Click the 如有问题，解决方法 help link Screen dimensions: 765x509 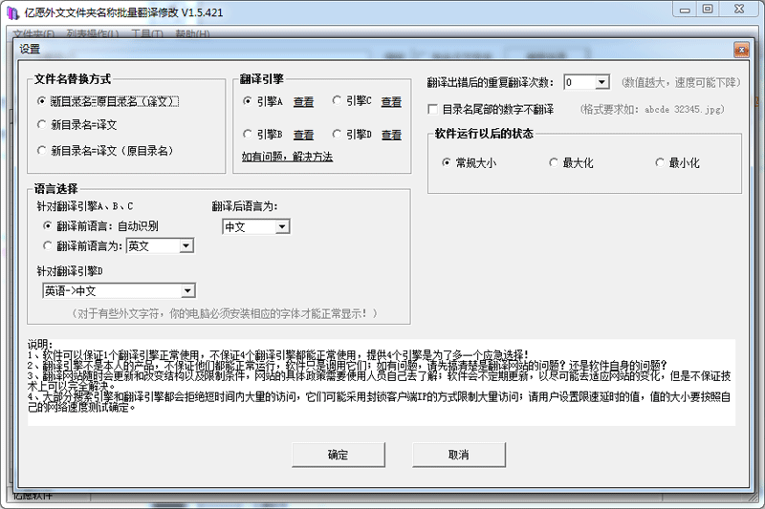click(287, 156)
